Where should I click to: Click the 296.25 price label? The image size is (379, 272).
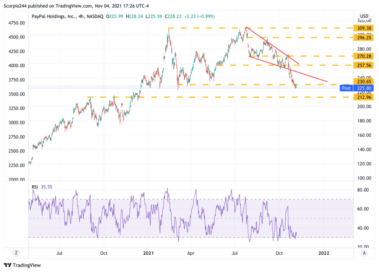click(x=364, y=37)
